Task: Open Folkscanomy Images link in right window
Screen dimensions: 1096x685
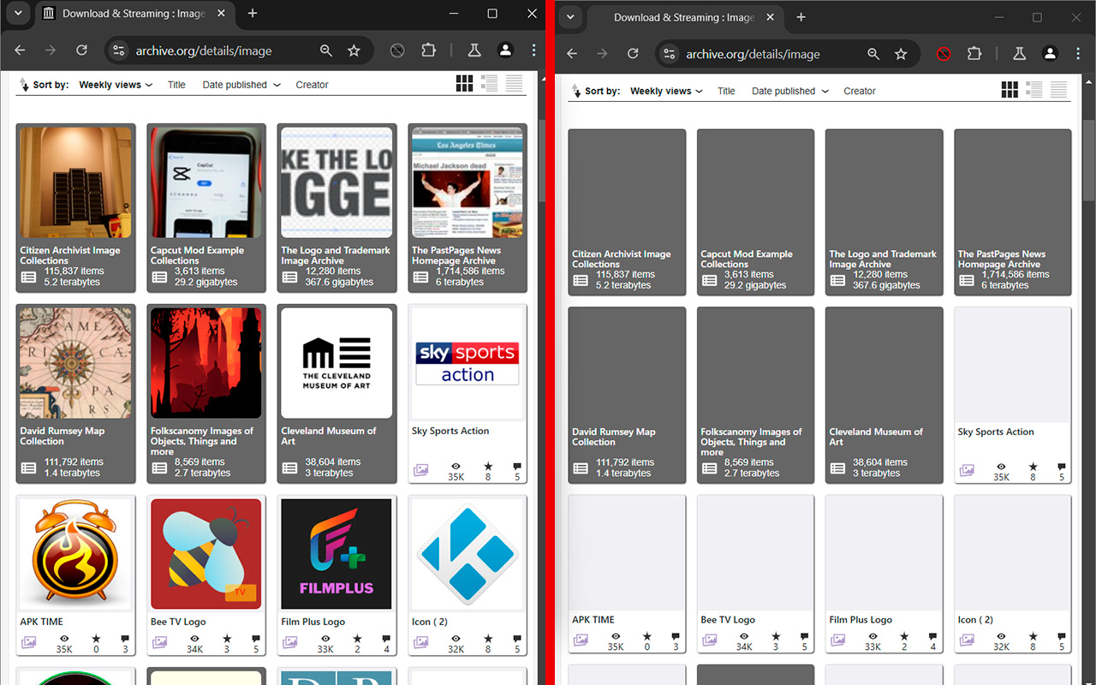Action: (x=751, y=442)
